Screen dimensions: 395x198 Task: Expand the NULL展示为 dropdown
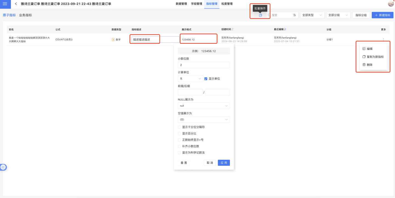204,106
